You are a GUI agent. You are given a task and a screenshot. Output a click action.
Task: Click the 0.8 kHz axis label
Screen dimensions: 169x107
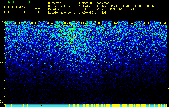pos(2,75)
